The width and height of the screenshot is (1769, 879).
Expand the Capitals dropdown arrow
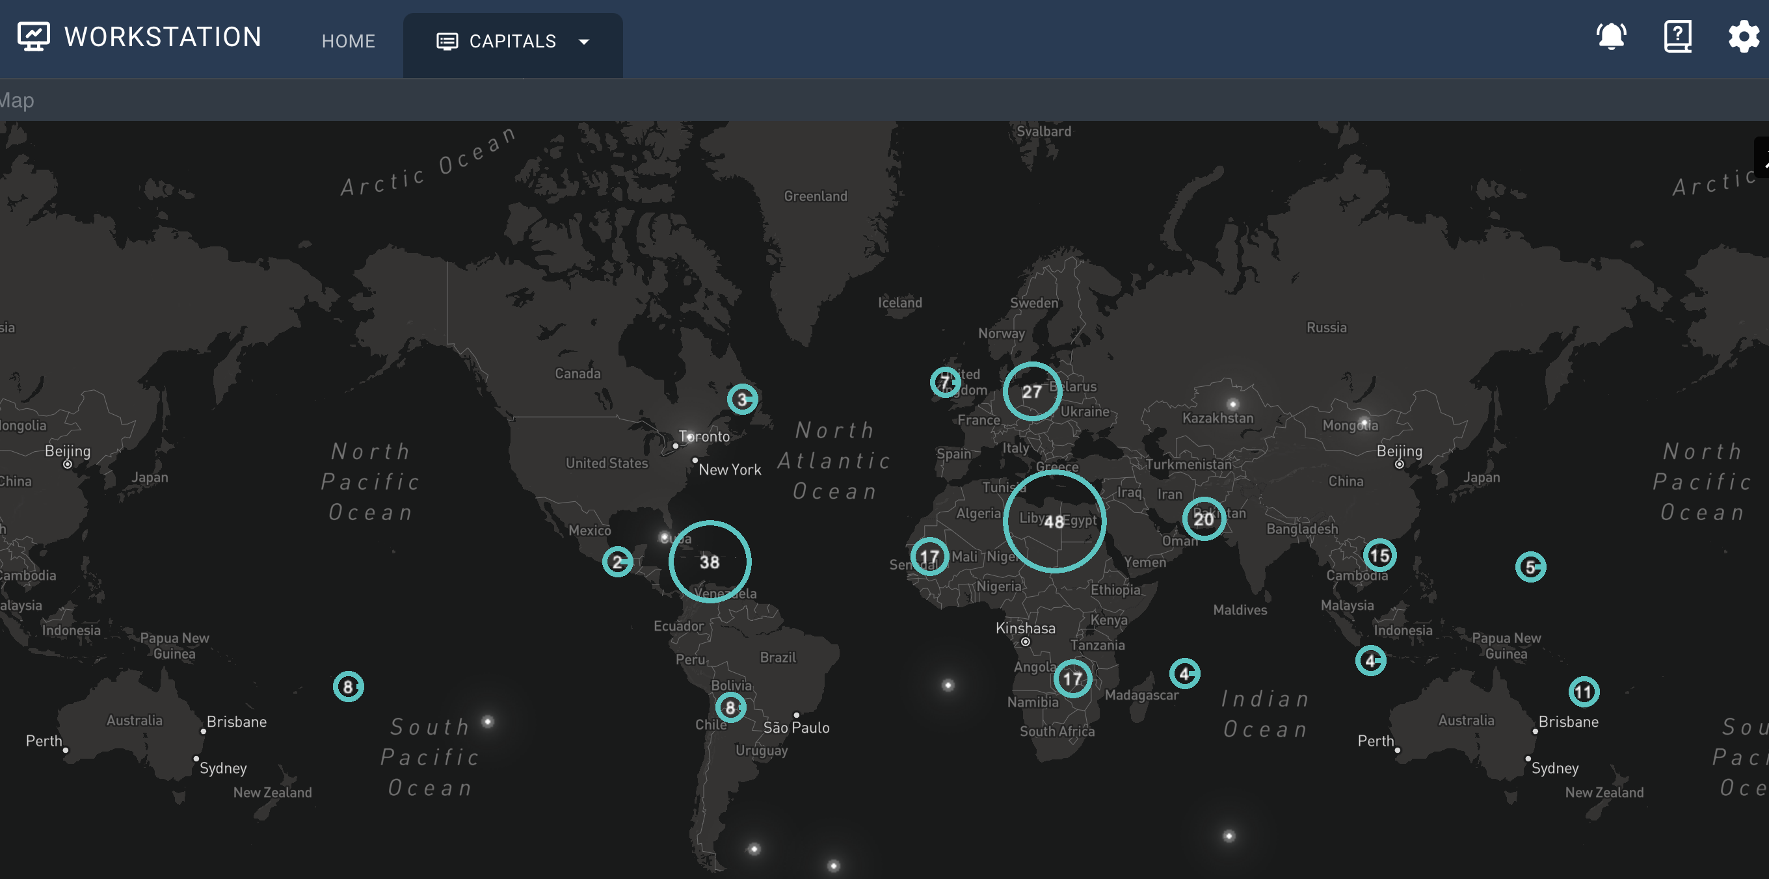(584, 42)
